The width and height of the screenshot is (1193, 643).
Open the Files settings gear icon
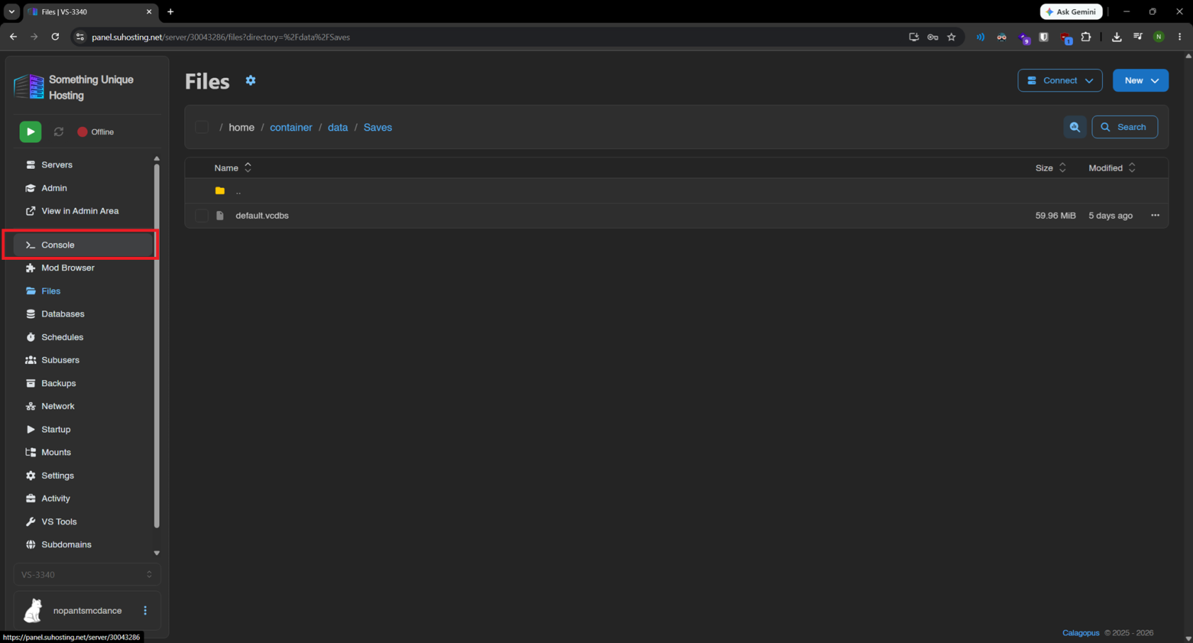click(x=251, y=81)
